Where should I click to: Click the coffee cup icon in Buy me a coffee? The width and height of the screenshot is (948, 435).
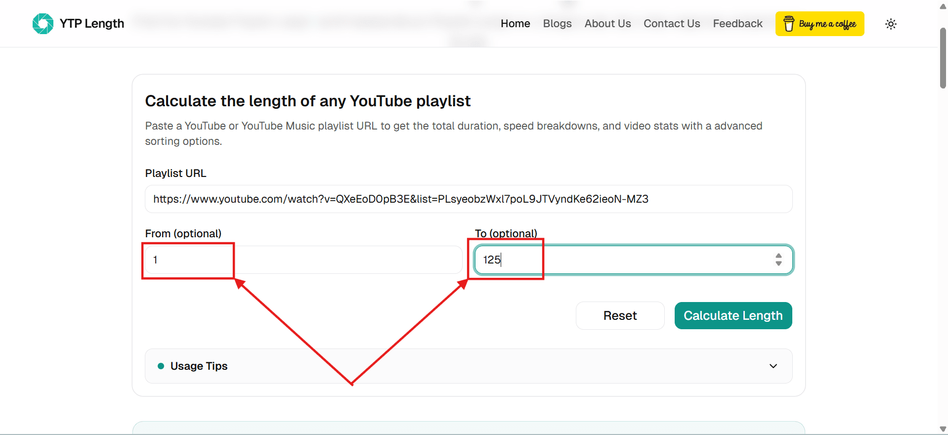click(789, 24)
